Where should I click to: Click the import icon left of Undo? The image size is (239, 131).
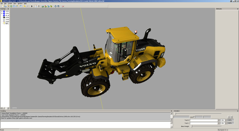(21, 6)
